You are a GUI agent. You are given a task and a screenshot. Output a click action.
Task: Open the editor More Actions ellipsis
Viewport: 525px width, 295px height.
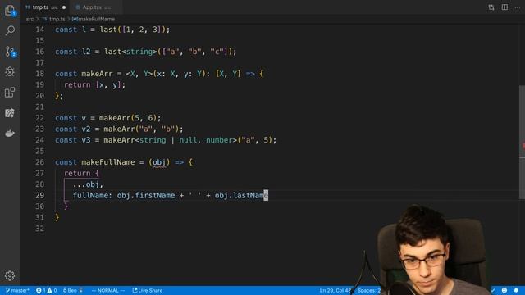[x=518, y=7]
